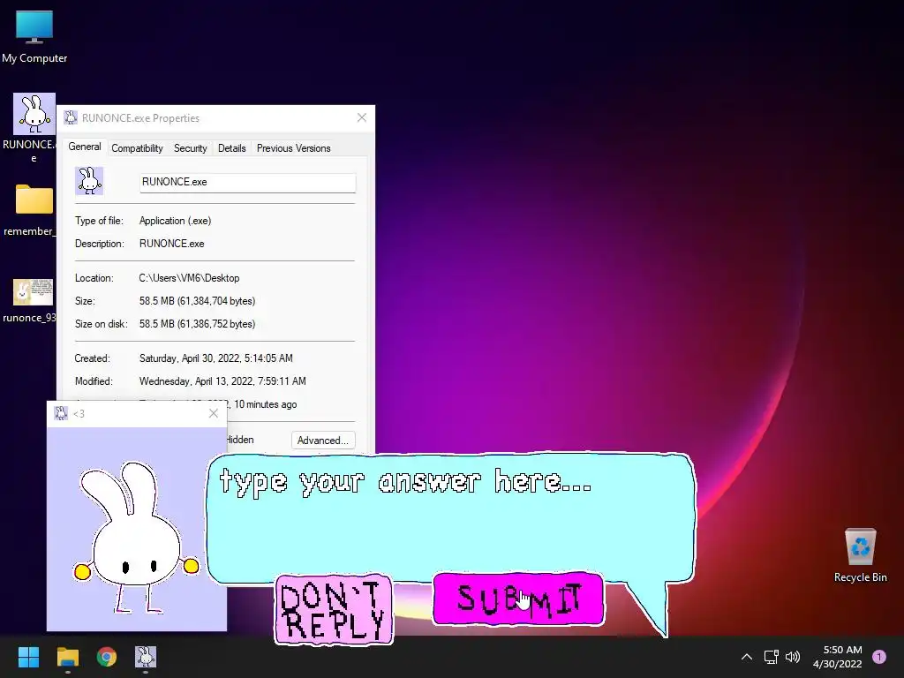Open the Recycle Bin icon

860,554
